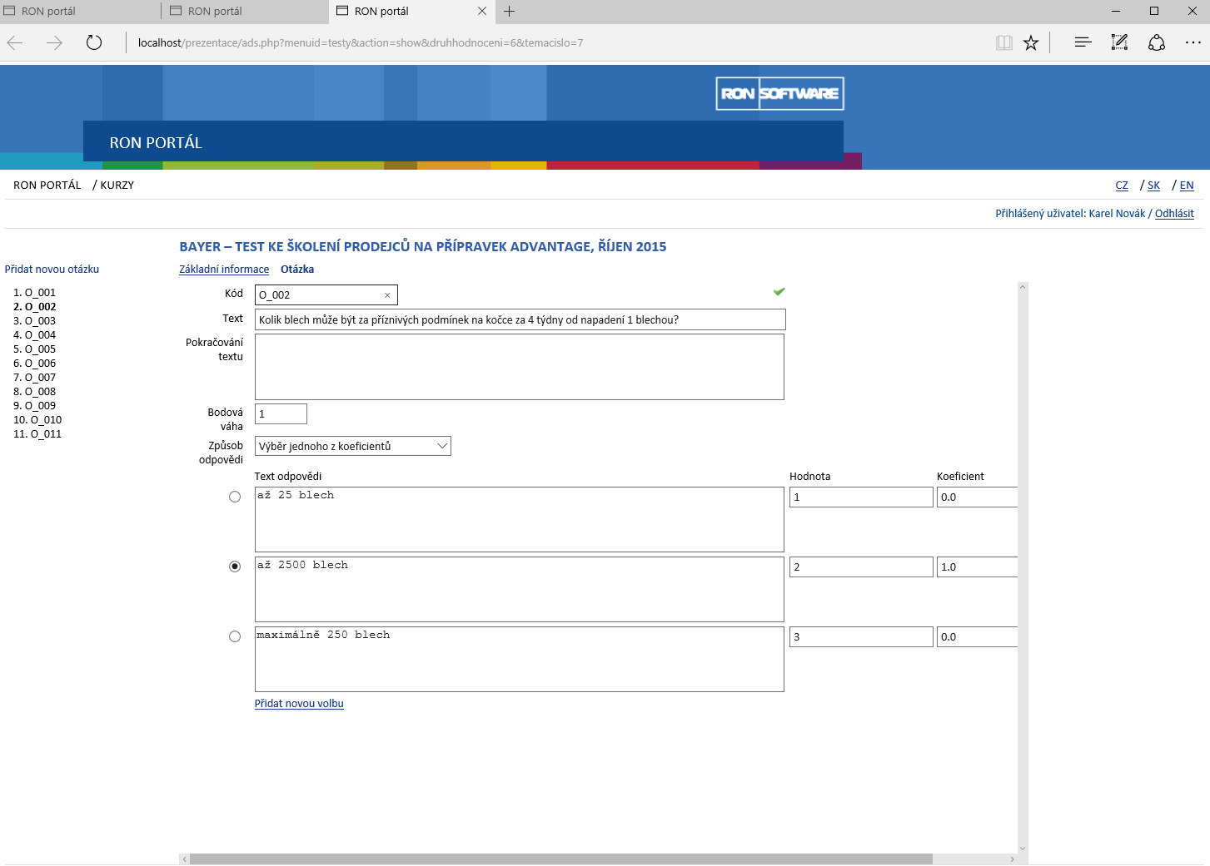Click the Hodnota field containing 1

(861, 497)
